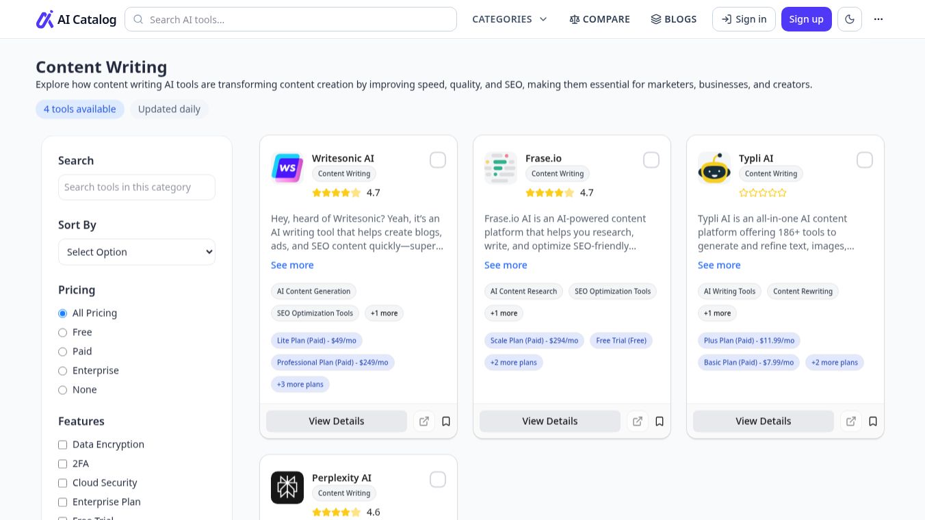This screenshot has width=925, height=520.
Task: Open COMPARE page in navigation
Action: click(x=599, y=19)
